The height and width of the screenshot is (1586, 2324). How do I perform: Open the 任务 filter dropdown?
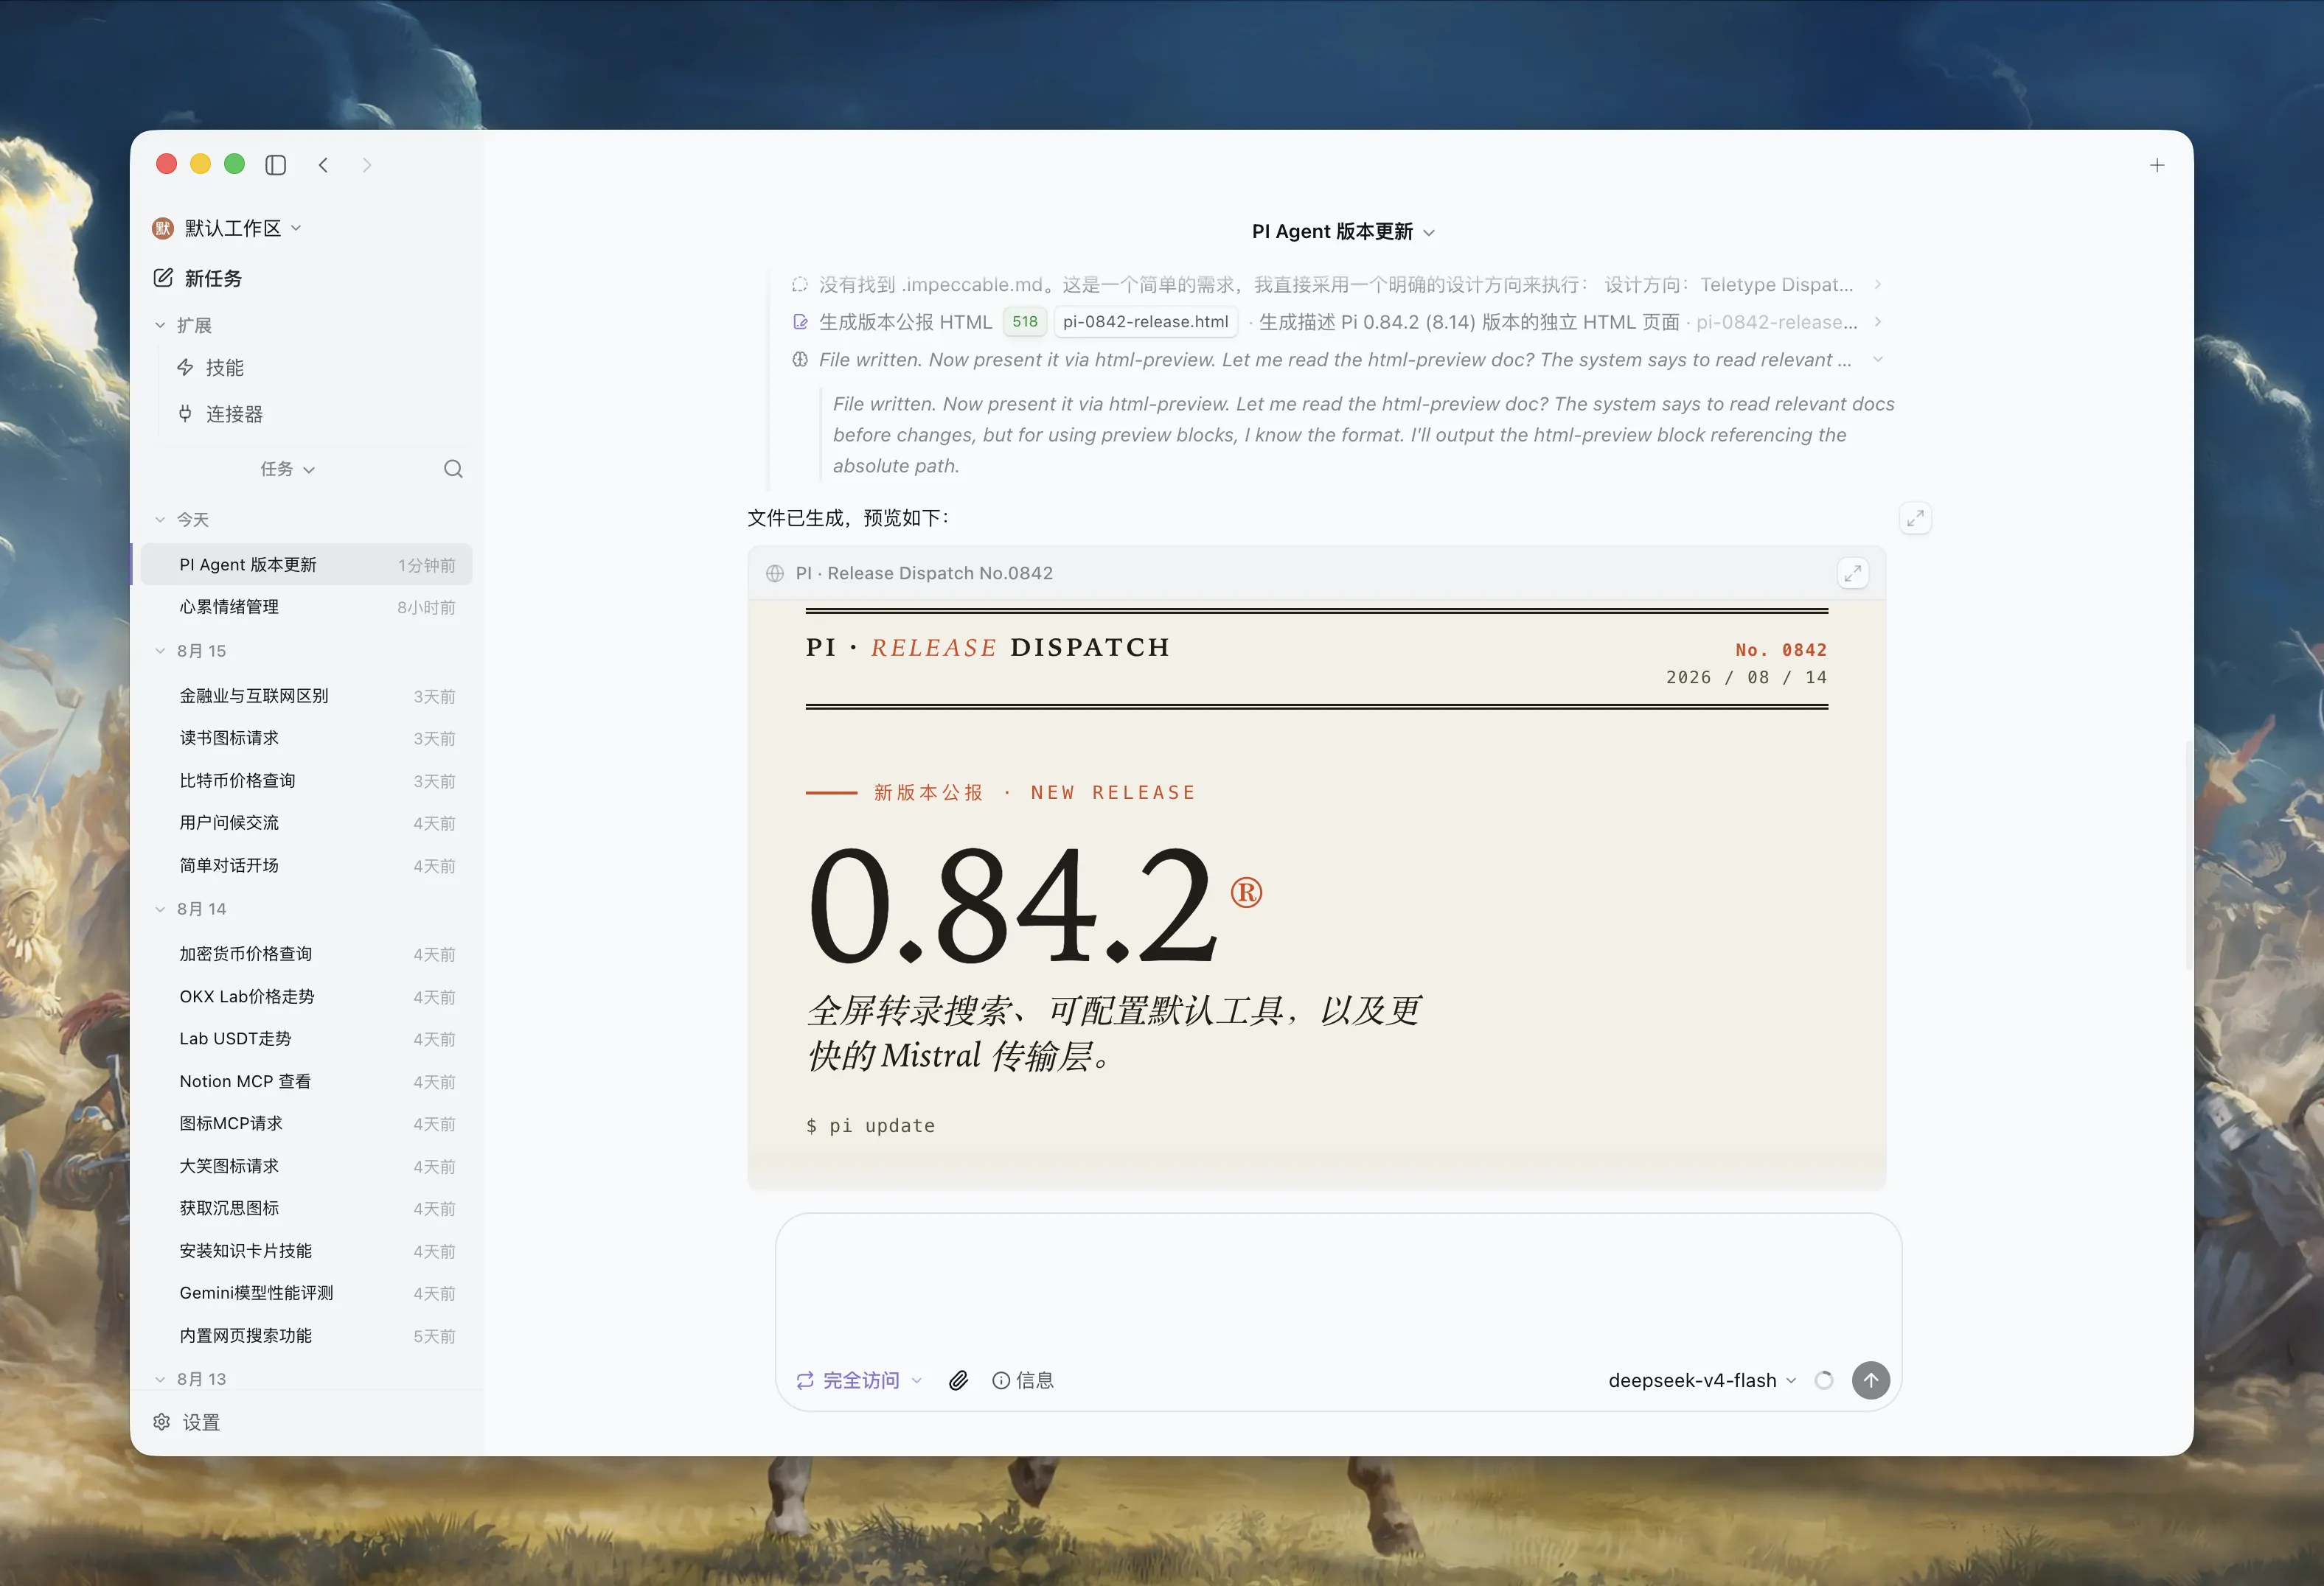coord(287,469)
